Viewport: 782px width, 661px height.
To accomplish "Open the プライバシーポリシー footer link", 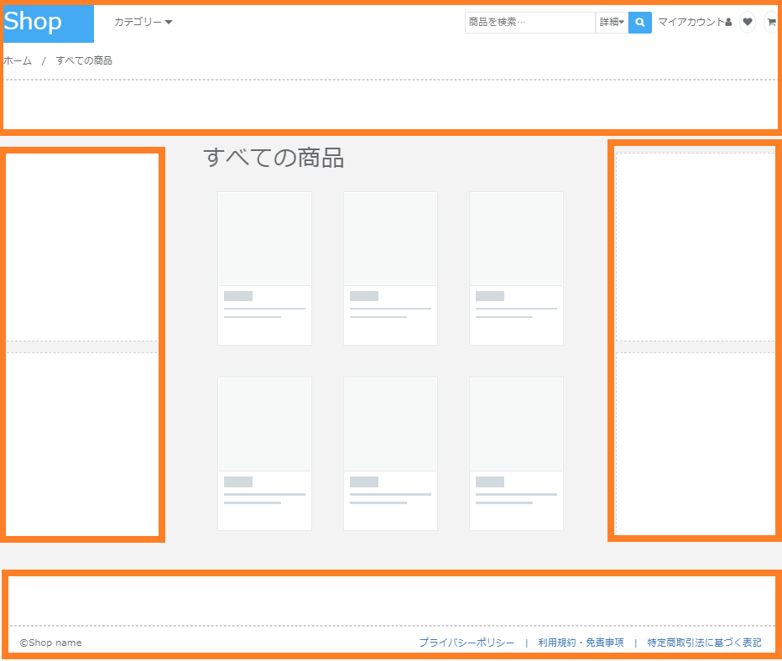I will [x=467, y=643].
